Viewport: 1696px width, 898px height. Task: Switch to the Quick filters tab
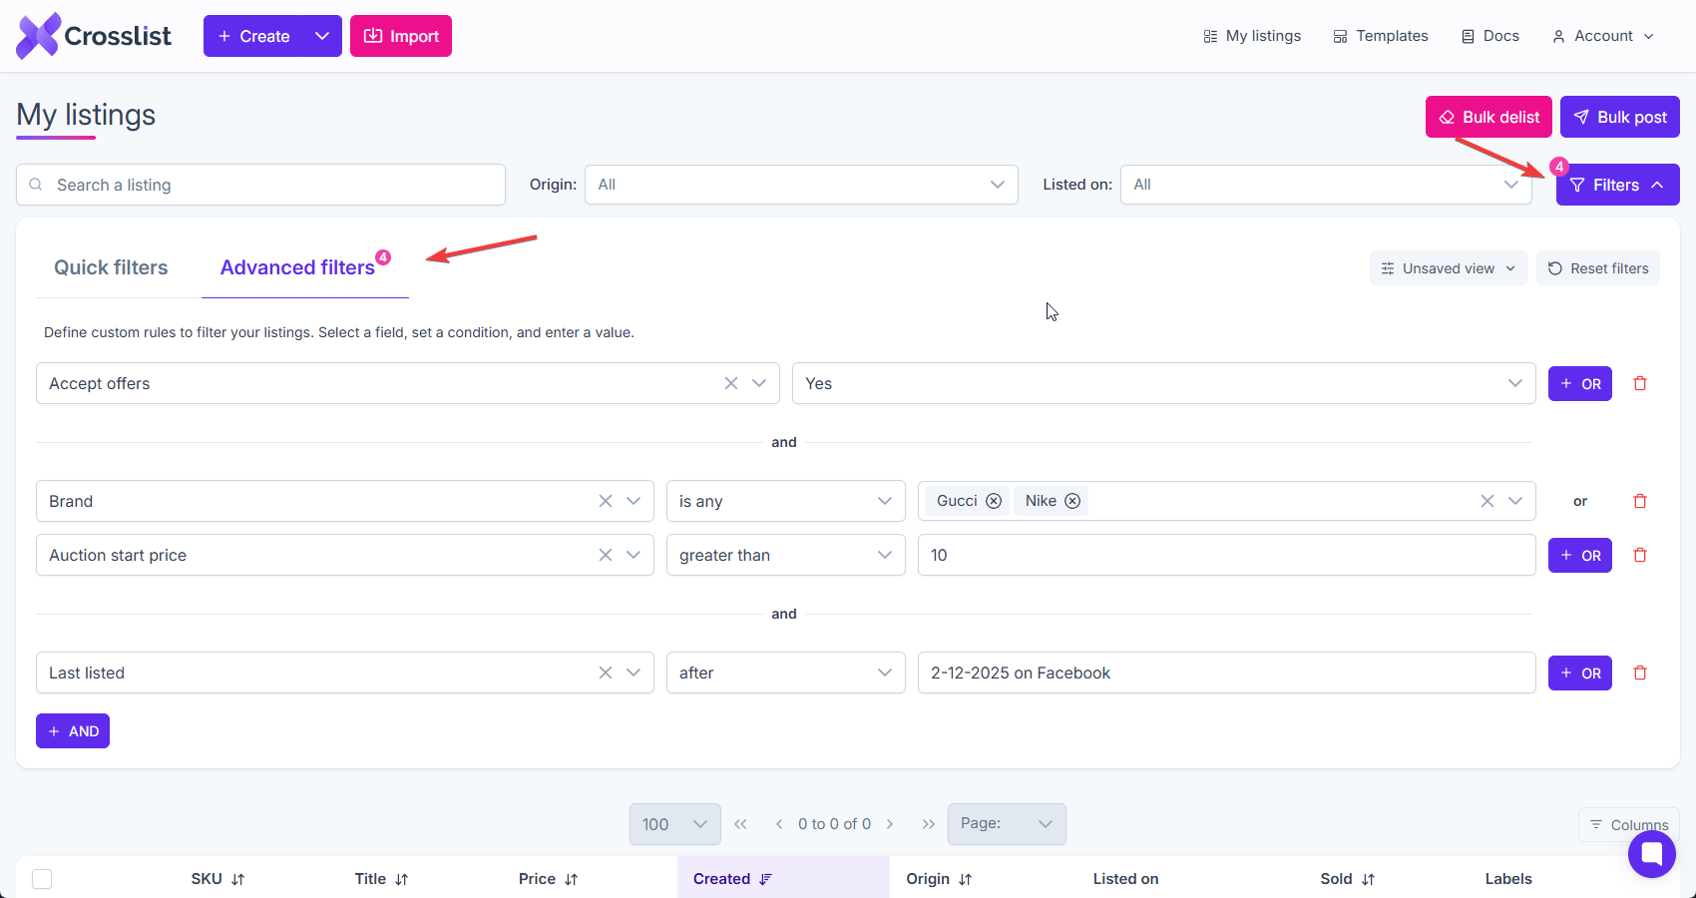[110, 267]
